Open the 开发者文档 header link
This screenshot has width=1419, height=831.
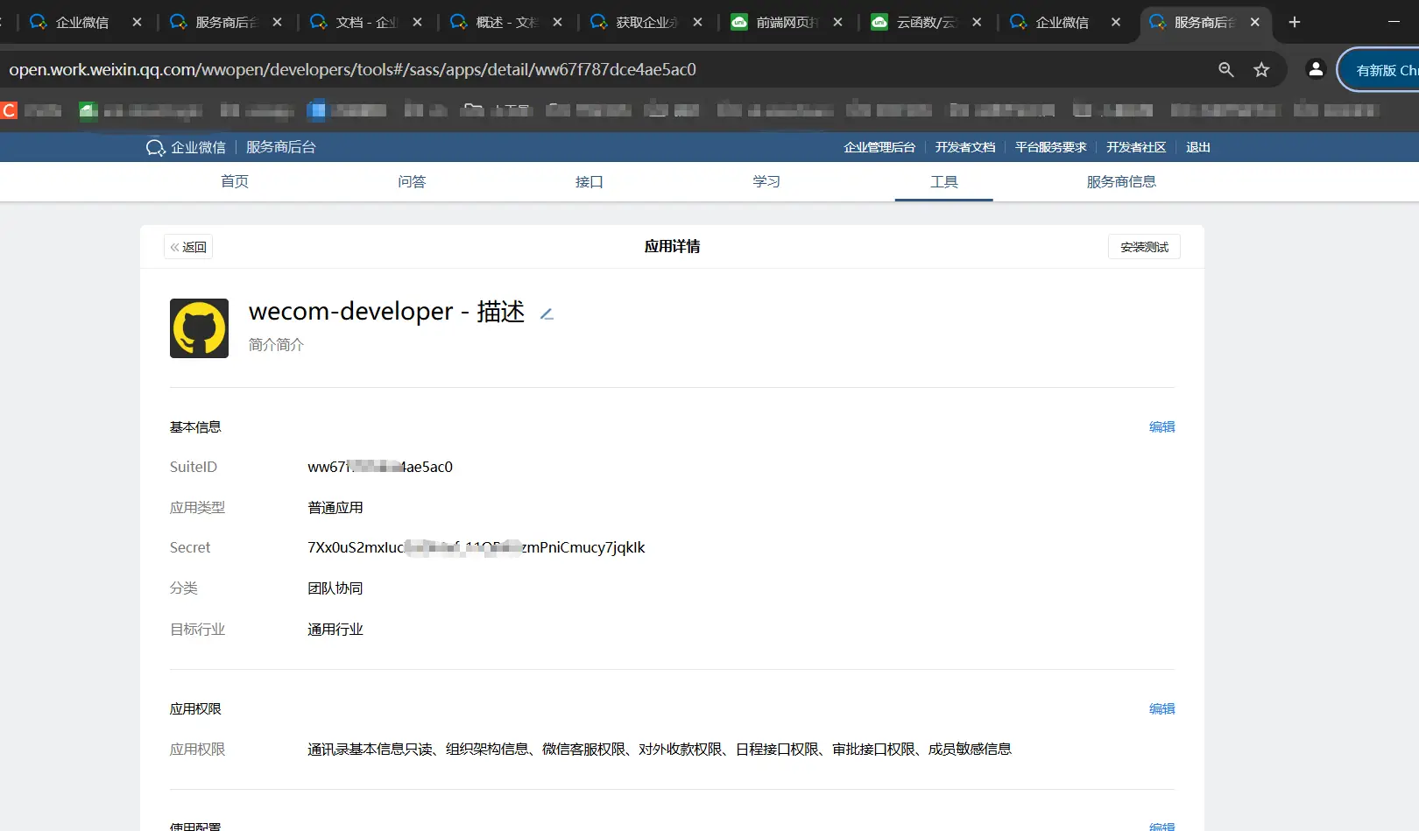coord(965,147)
